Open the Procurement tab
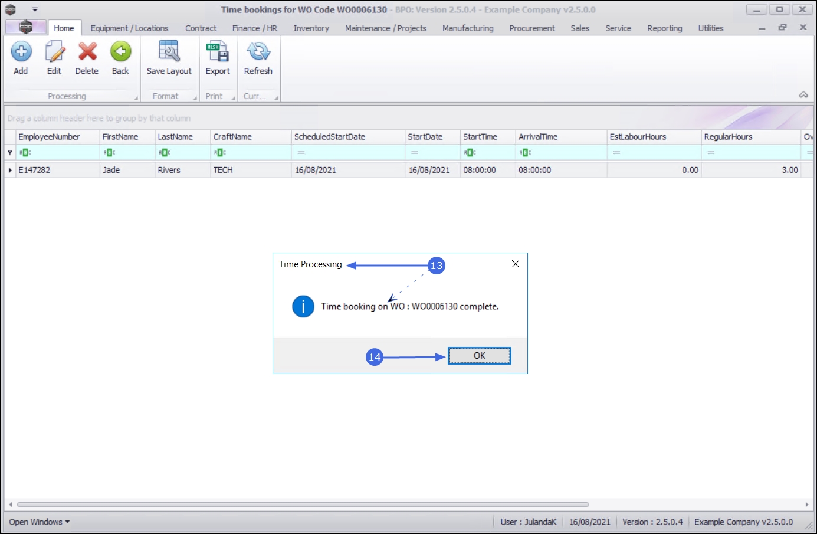This screenshot has height=534, width=817. (532, 28)
